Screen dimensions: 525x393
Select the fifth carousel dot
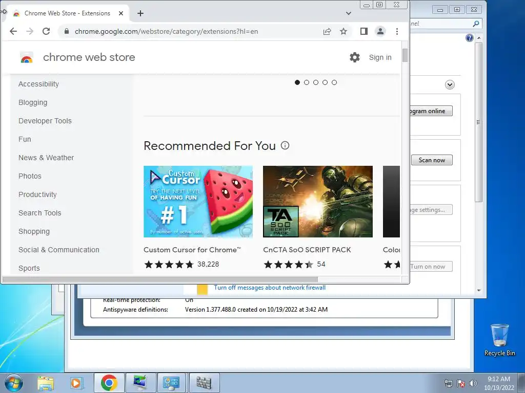334,82
